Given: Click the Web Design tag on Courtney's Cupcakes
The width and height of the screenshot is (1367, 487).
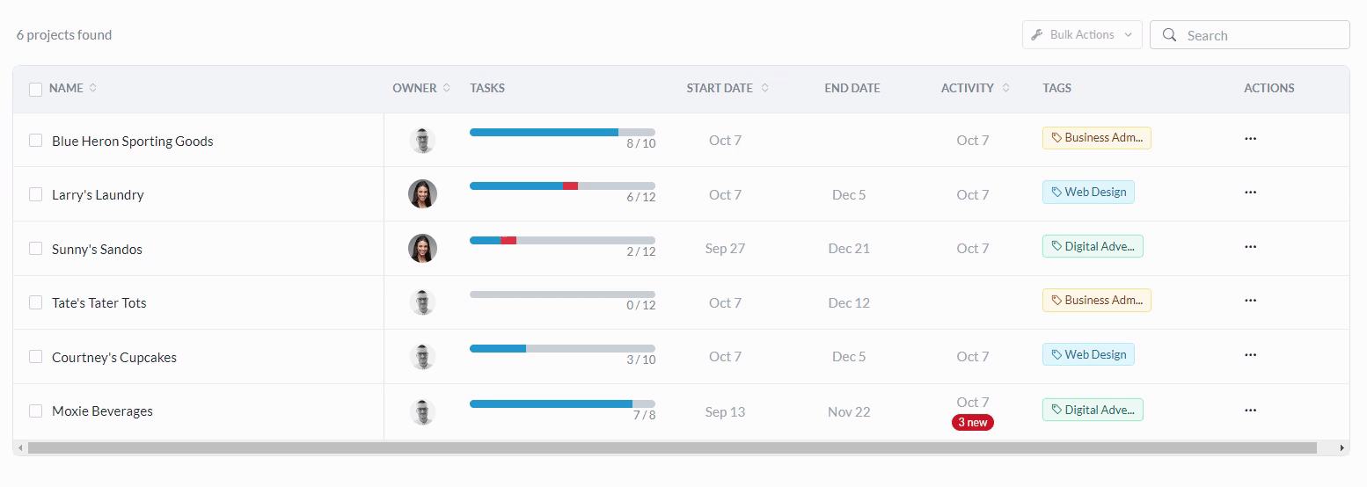Looking at the screenshot, I should coord(1088,354).
